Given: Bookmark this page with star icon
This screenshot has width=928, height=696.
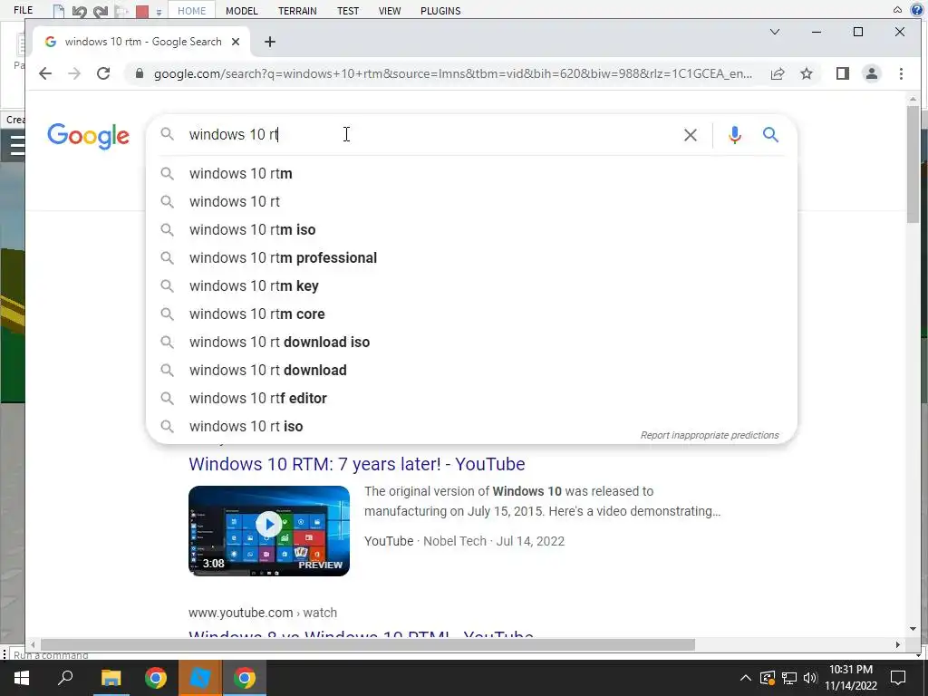Looking at the screenshot, I should tap(806, 73).
